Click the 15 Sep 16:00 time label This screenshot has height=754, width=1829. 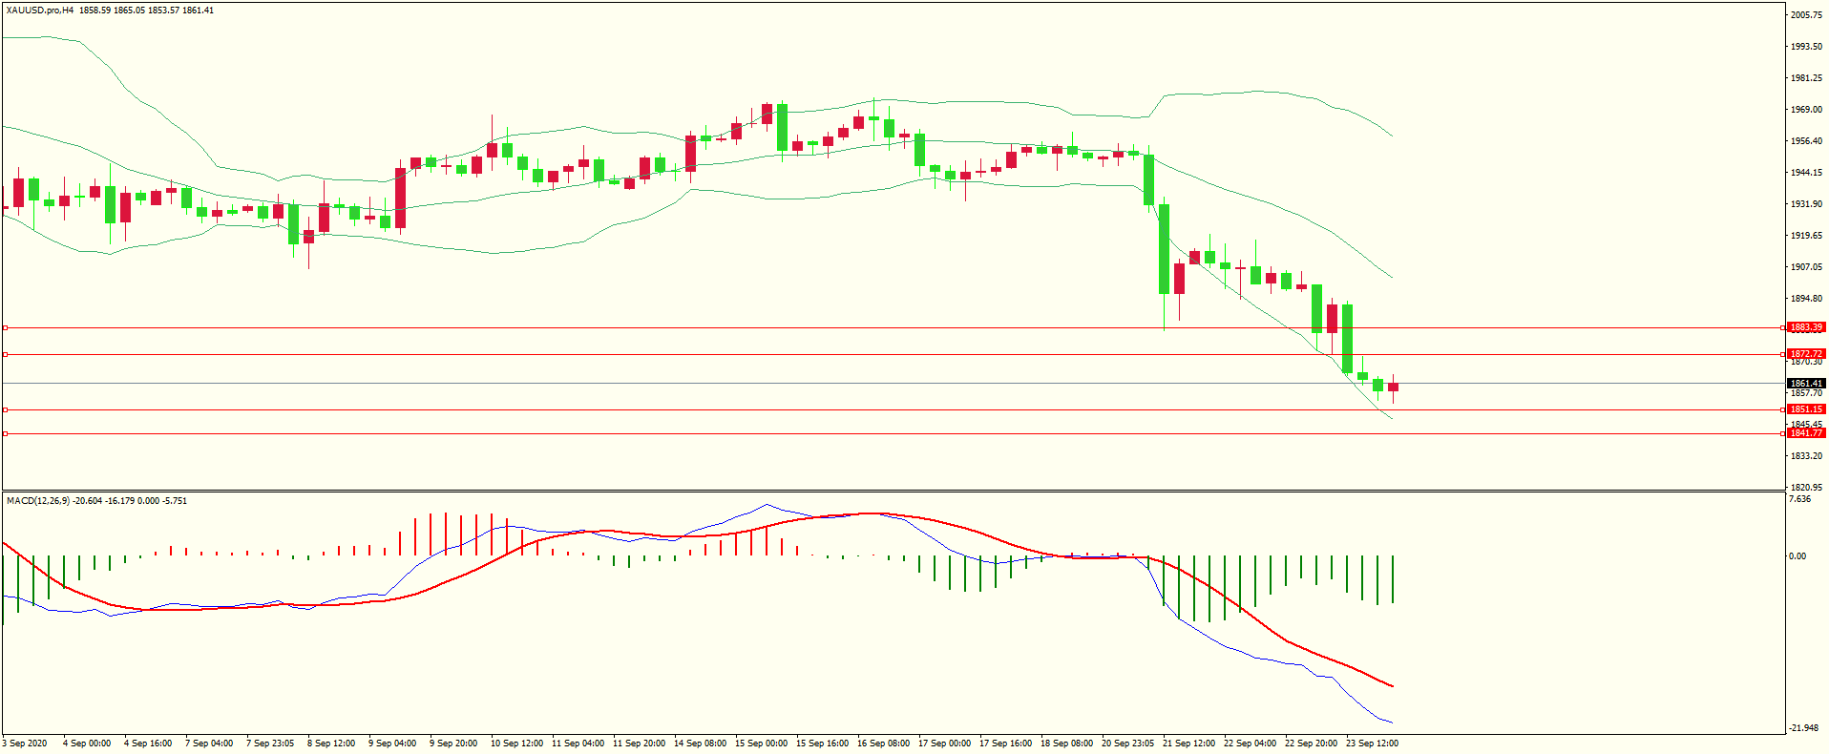pos(822,744)
